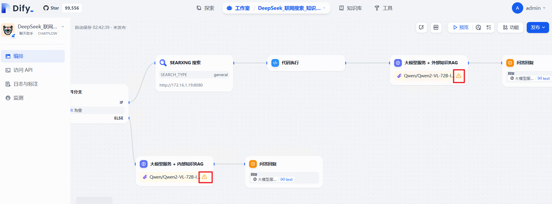Open the 功能 features button

click(511, 27)
